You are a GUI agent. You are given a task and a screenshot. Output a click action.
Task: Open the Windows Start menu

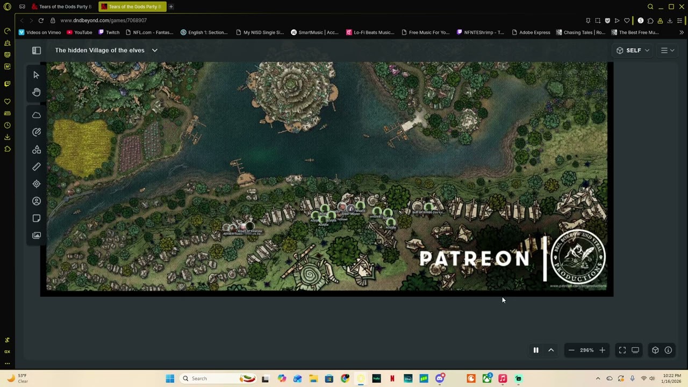tap(170, 378)
